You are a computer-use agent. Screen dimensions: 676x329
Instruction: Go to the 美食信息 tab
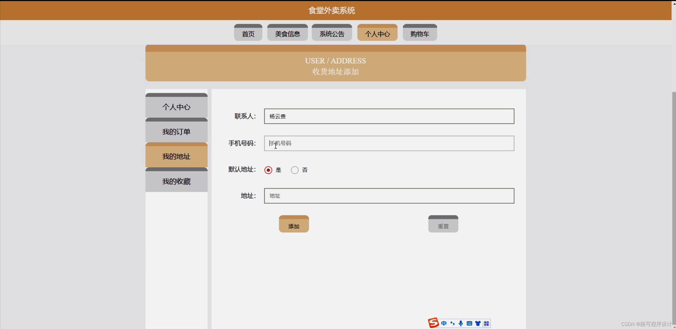(287, 34)
